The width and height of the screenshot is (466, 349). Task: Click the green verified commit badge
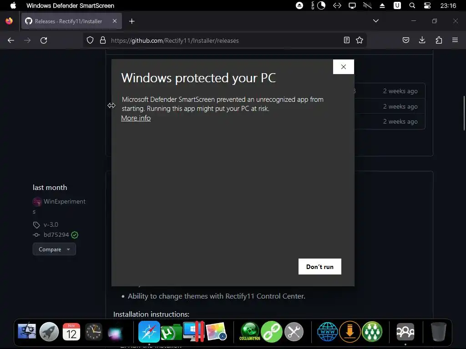pos(75,235)
